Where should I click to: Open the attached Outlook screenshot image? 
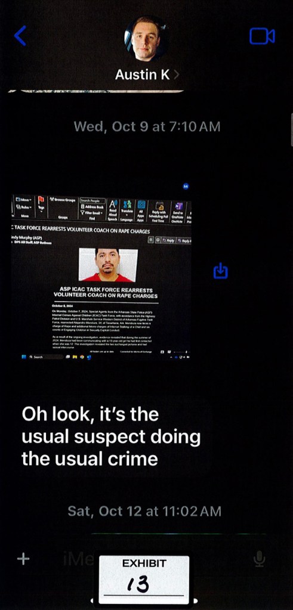[101, 277]
